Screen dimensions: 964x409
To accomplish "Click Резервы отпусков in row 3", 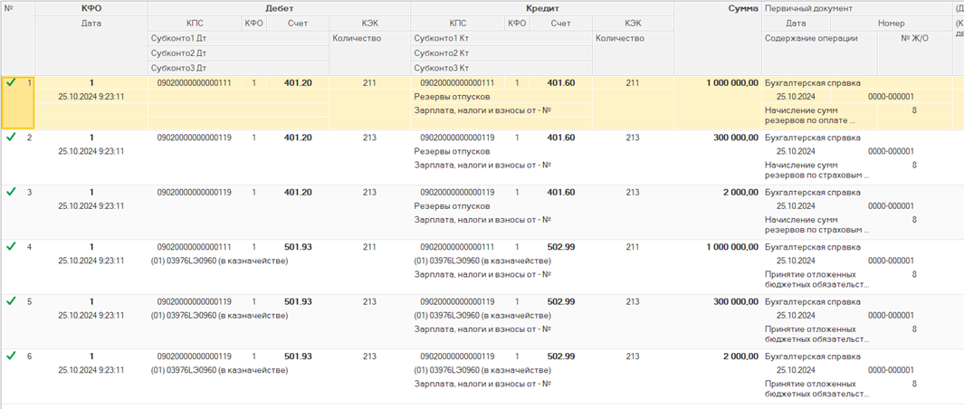I will 452,206.
